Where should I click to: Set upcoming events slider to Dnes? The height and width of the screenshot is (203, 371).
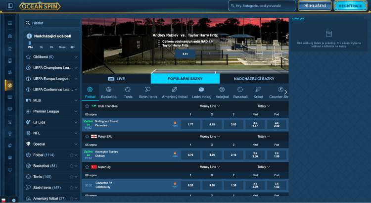[x=62, y=47]
